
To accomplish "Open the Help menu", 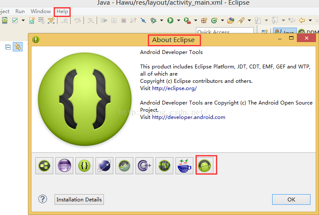I will [62, 11].
